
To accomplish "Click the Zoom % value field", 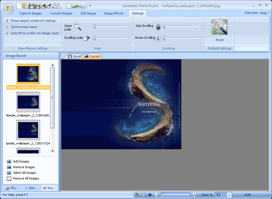I will (x=221, y=195).
